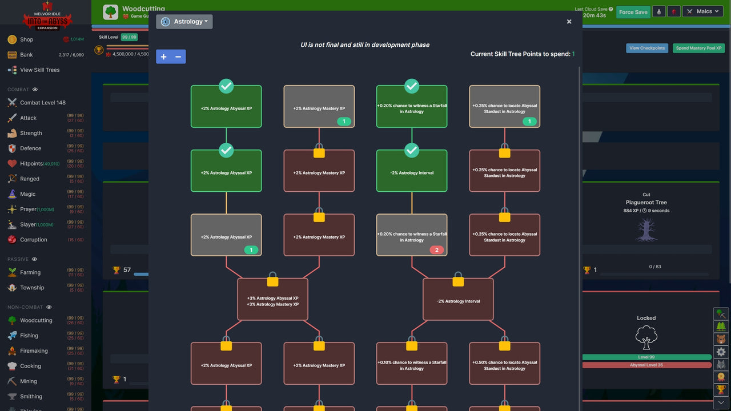Toggle visibility of the COMBAT section
The image size is (731, 411).
(x=35, y=89)
